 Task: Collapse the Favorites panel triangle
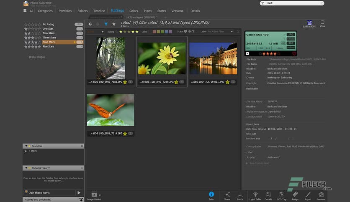26,146
